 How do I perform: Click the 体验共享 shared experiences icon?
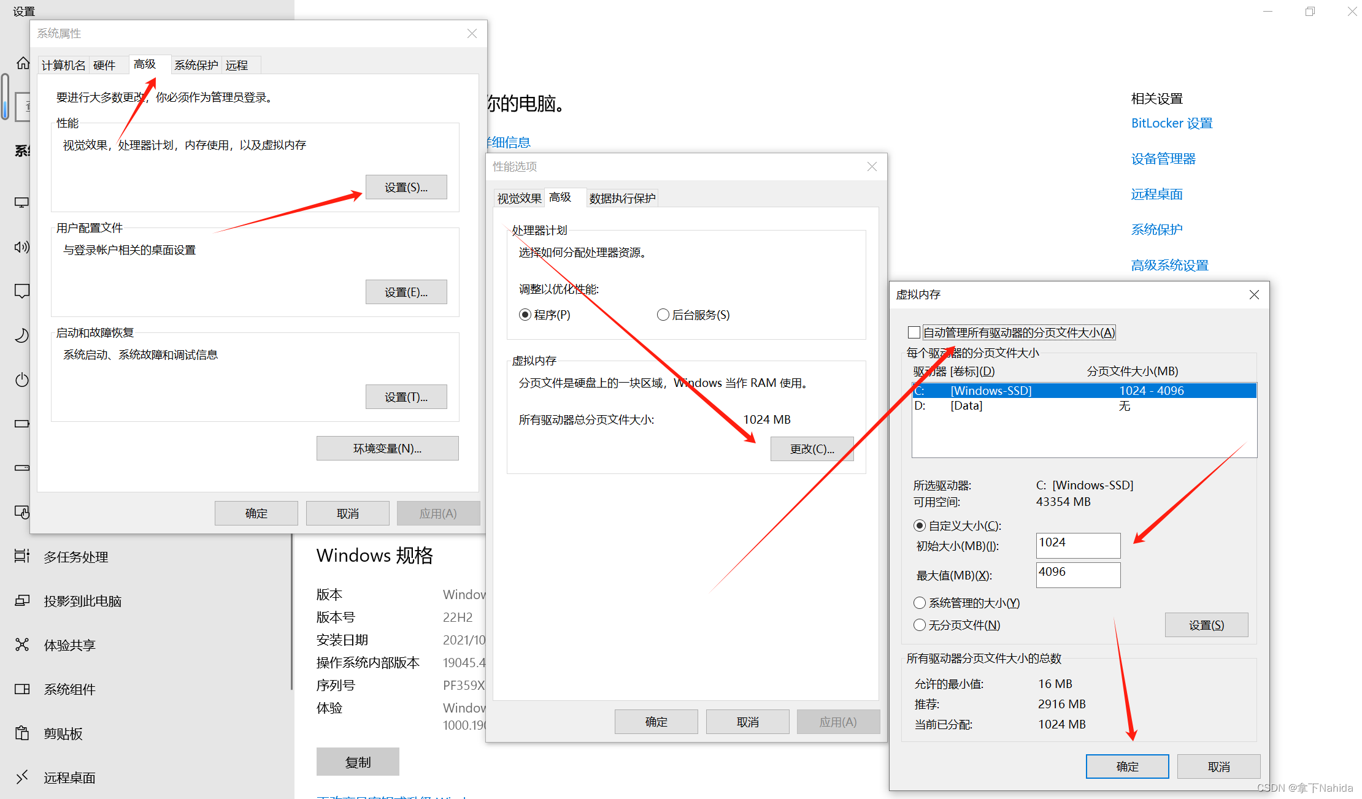coord(22,644)
